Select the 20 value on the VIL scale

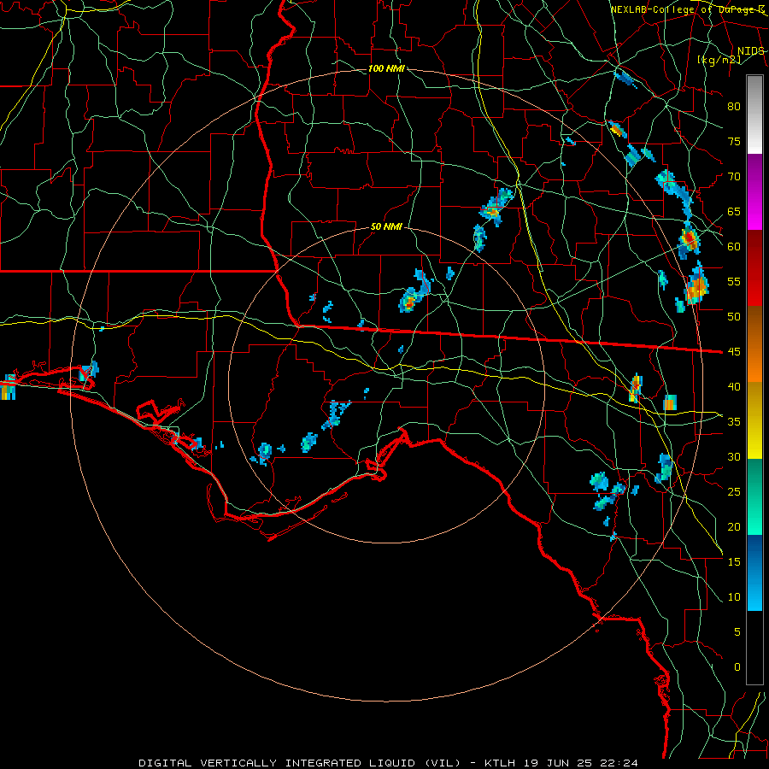click(x=734, y=526)
